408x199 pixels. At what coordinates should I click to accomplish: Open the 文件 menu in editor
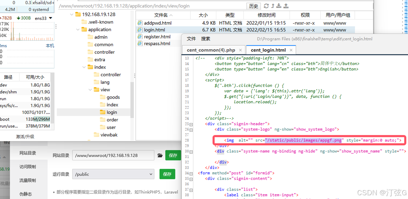(191, 39)
